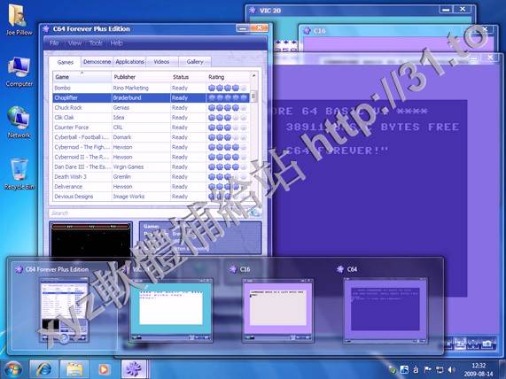Switch to the Games tab

[x=66, y=62]
